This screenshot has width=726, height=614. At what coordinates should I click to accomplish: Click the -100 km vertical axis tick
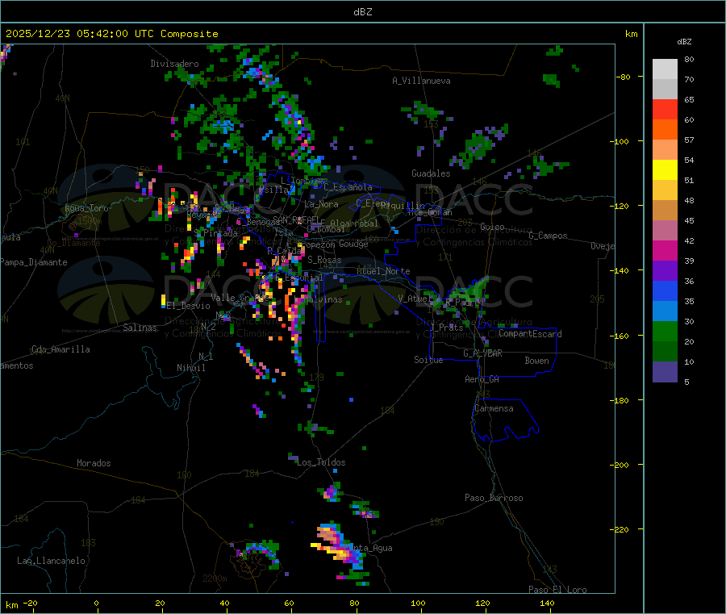(x=620, y=141)
